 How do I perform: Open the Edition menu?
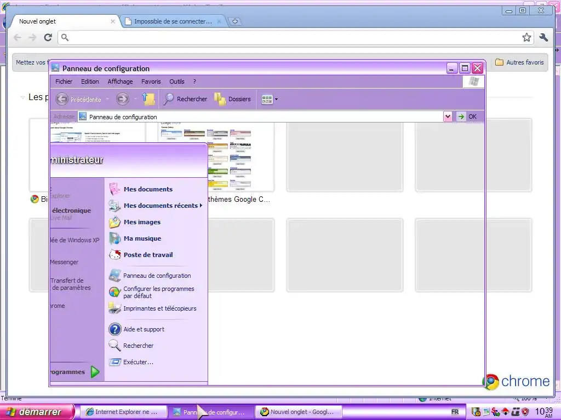point(90,81)
